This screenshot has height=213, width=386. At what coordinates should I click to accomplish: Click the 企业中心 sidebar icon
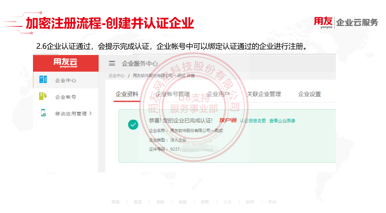click(x=43, y=79)
